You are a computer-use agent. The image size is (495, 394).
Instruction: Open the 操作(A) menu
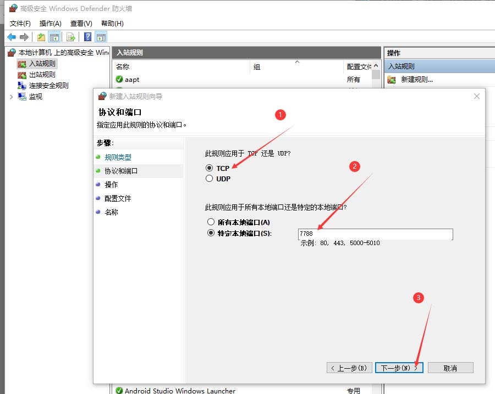coord(50,23)
